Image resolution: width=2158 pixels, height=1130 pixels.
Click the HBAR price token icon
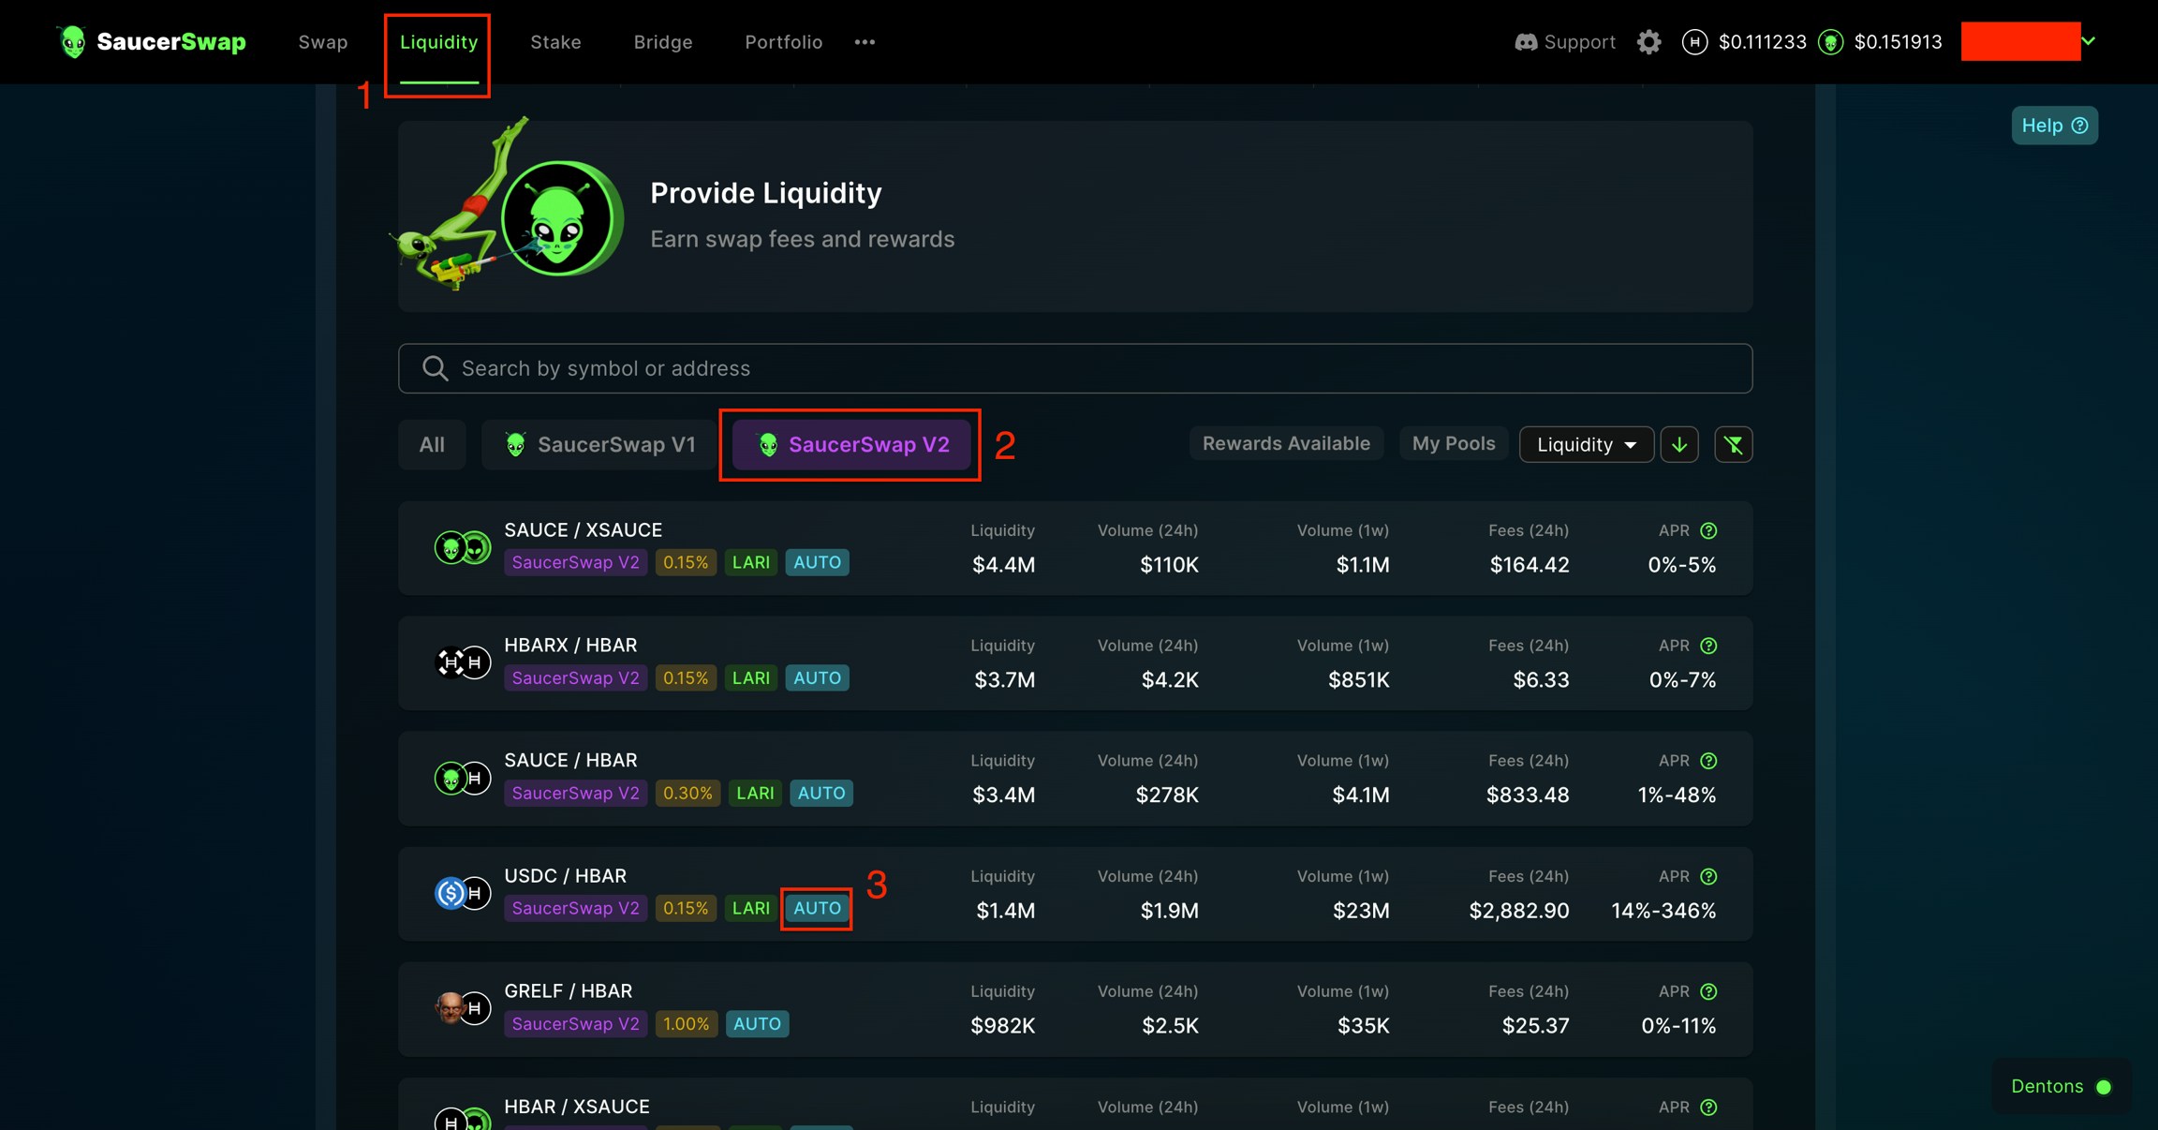click(1694, 42)
